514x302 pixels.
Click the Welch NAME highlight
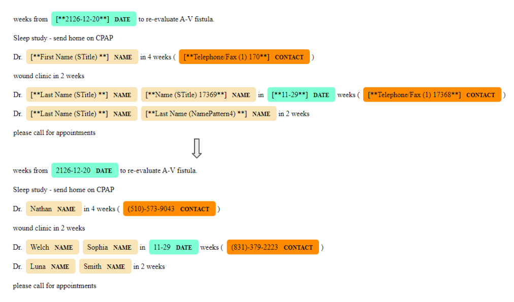[x=52, y=247]
